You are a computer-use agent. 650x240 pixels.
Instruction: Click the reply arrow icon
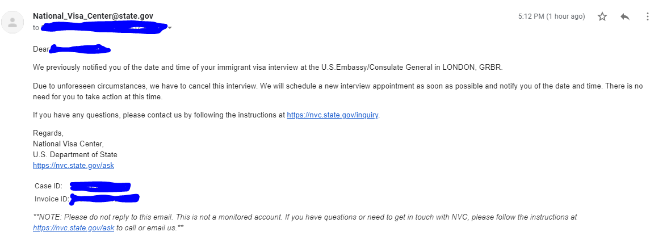pos(624,16)
